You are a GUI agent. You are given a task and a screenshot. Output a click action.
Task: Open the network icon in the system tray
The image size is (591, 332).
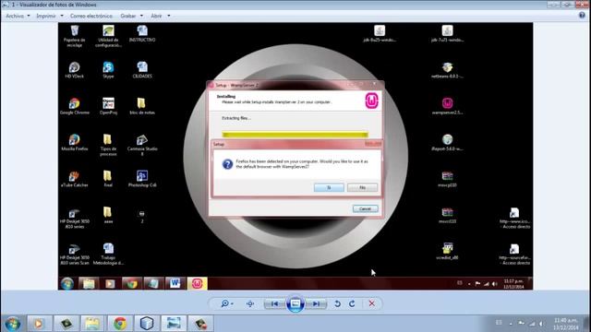pos(532,324)
